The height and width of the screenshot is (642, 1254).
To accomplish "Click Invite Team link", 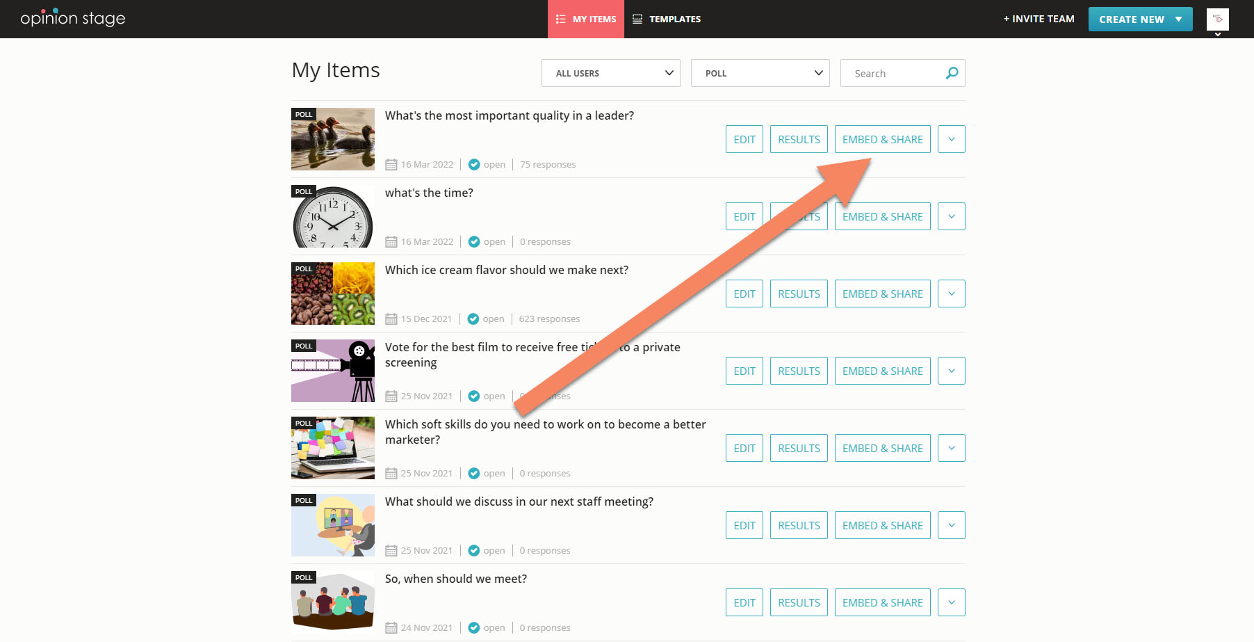I will coord(1039,19).
